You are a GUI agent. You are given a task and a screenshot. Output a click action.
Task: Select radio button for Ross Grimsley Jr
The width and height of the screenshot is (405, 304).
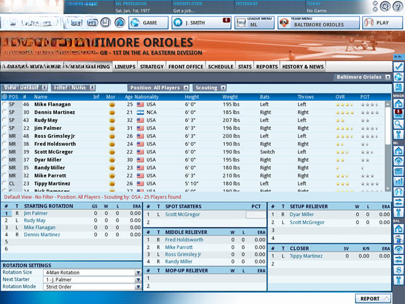tap(4, 136)
